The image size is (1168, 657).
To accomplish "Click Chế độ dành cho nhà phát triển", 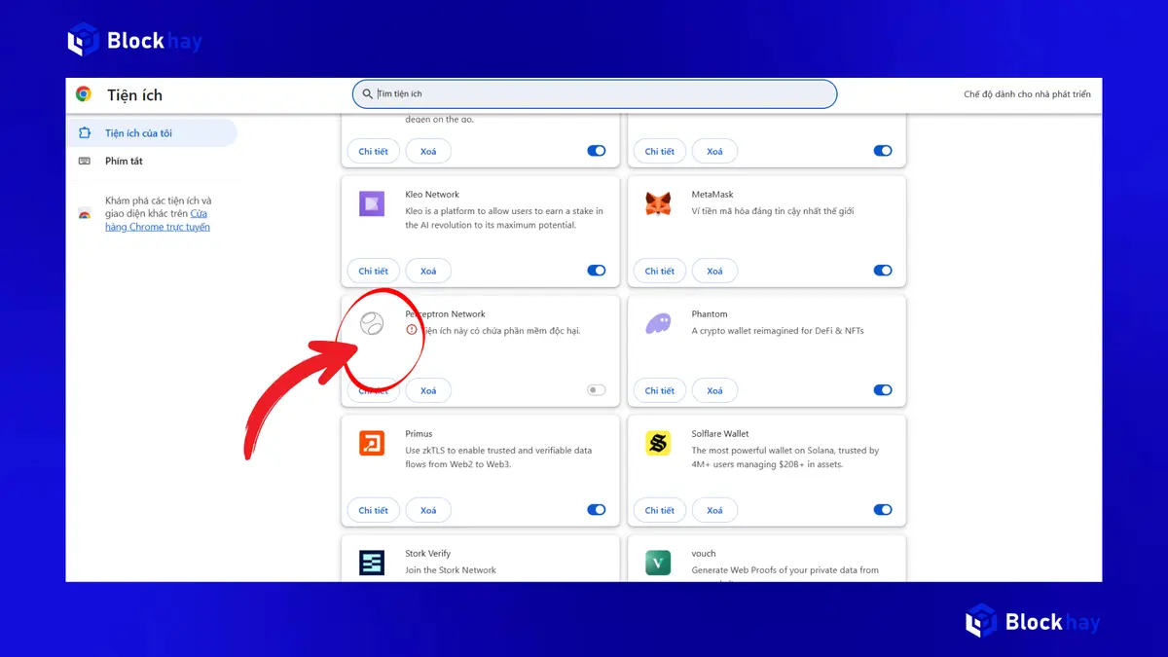I will (x=1027, y=94).
